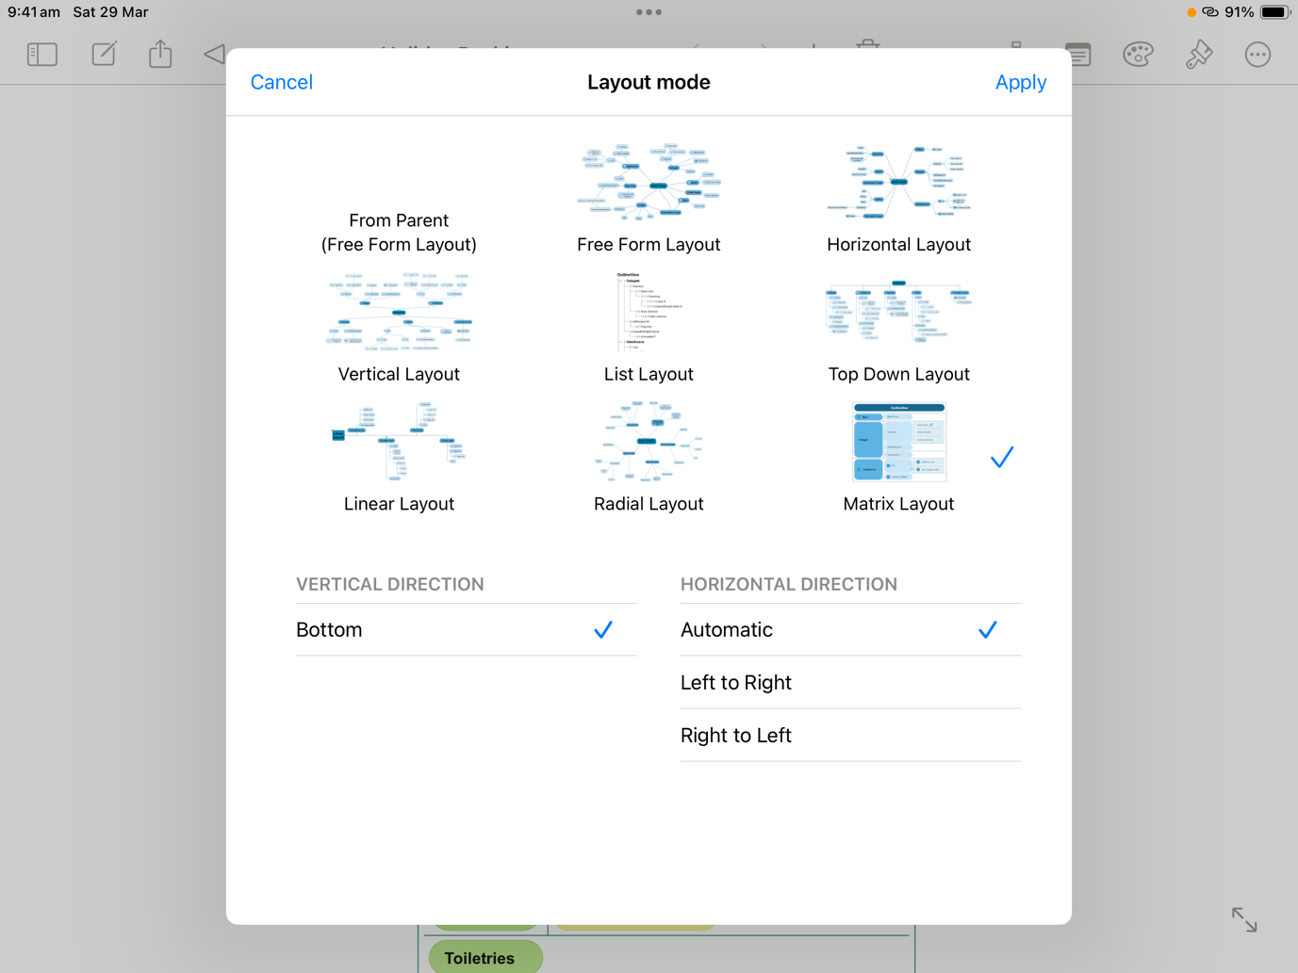
Task: Select Bottom vertical direction
Action: point(466,629)
